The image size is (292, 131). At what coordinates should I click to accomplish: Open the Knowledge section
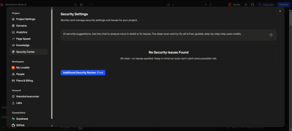pyautogui.click(x=23, y=45)
